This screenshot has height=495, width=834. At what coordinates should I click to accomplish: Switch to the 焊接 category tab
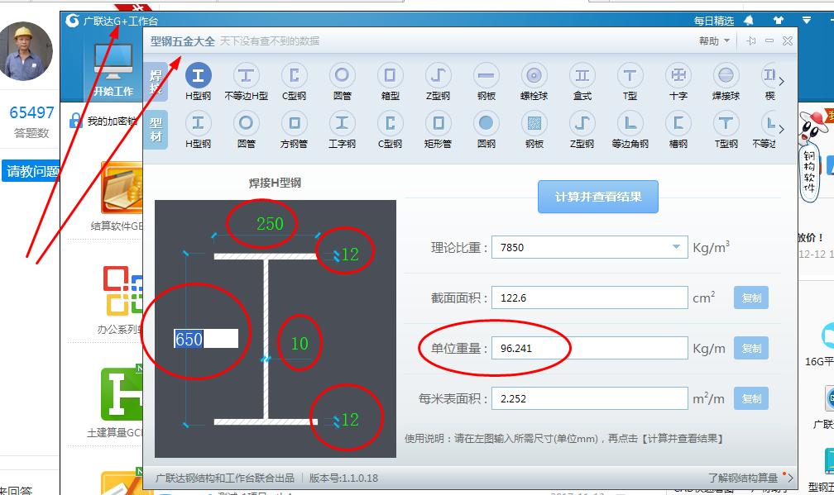[x=156, y=81]
